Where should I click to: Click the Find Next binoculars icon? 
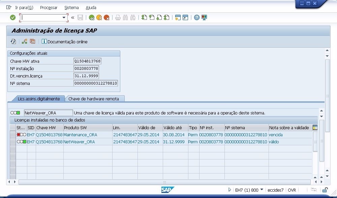point(133,17)
